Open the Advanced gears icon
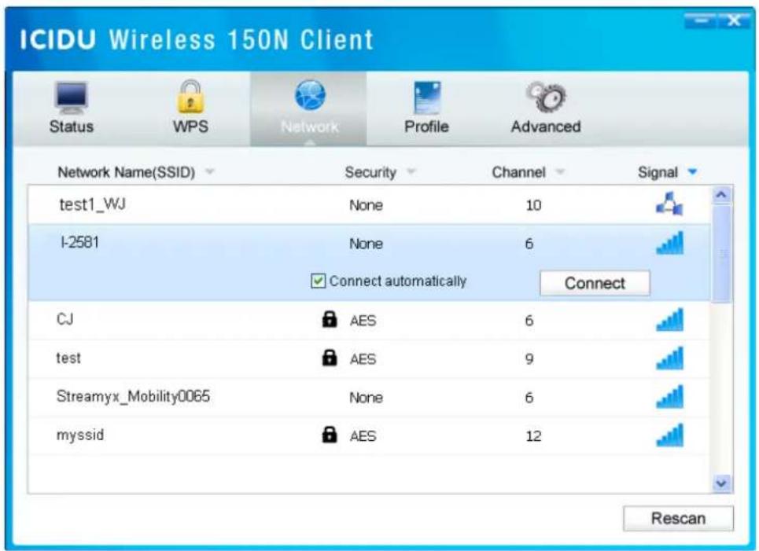This screenshot has height=551, width=759. [x=546, y=97]
